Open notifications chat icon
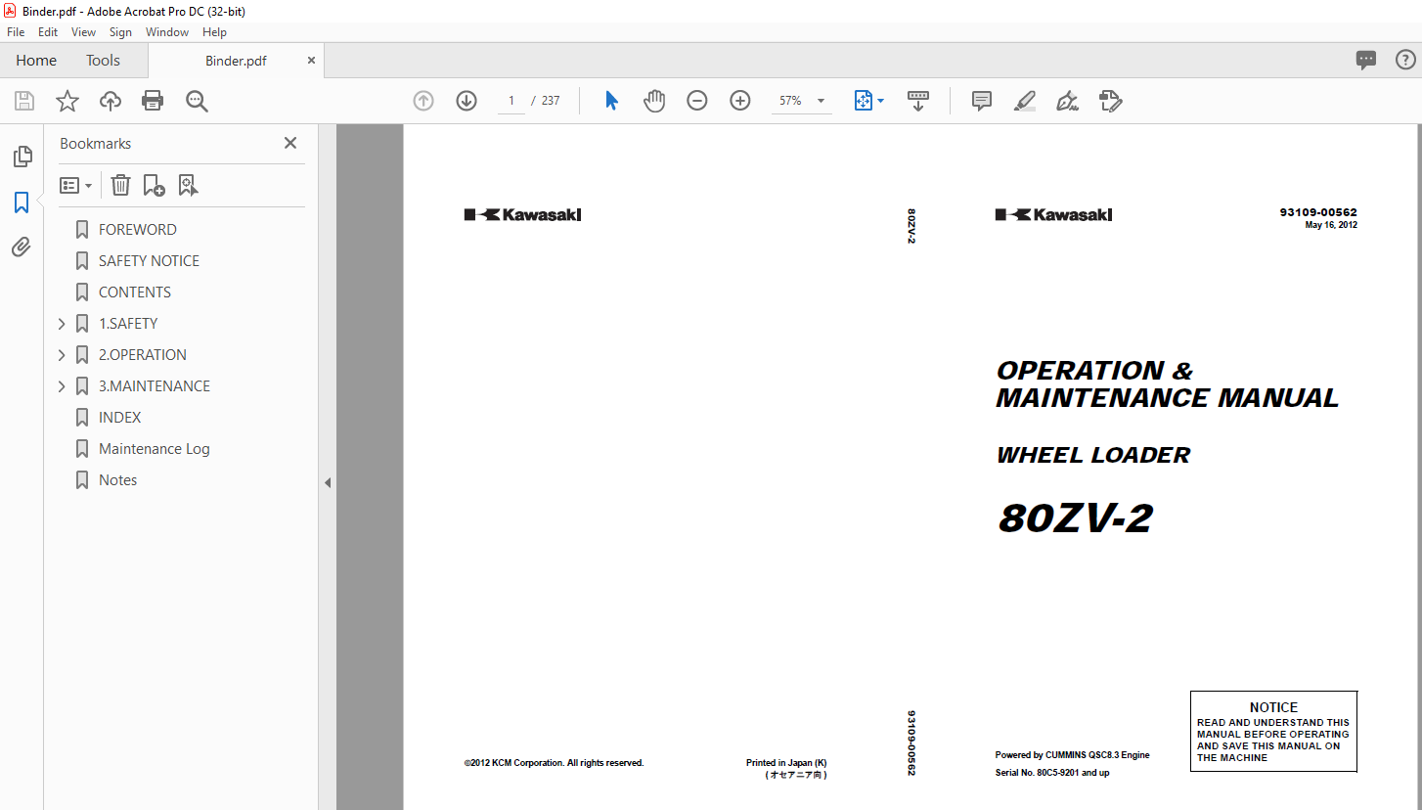The height and width of the screenshot is (810, 1422). click(1366, 60)
